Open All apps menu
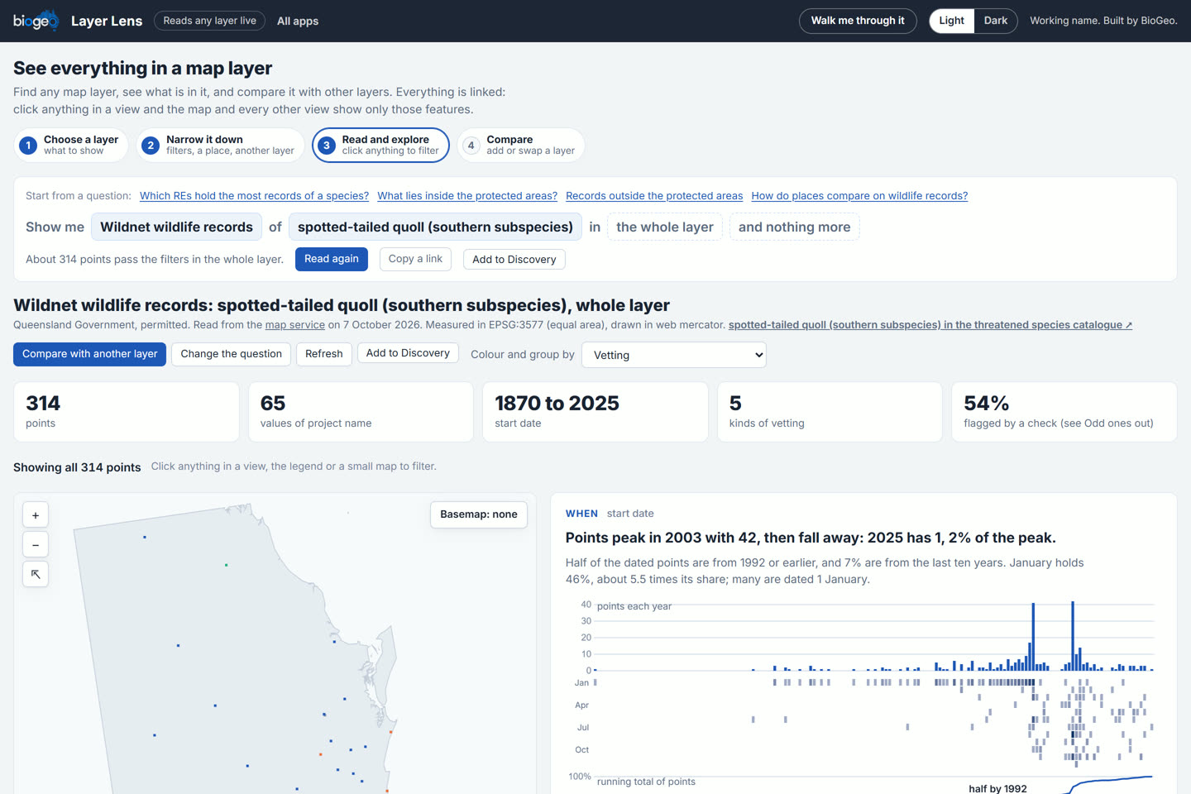1191x794 pixels. point(298,21)
